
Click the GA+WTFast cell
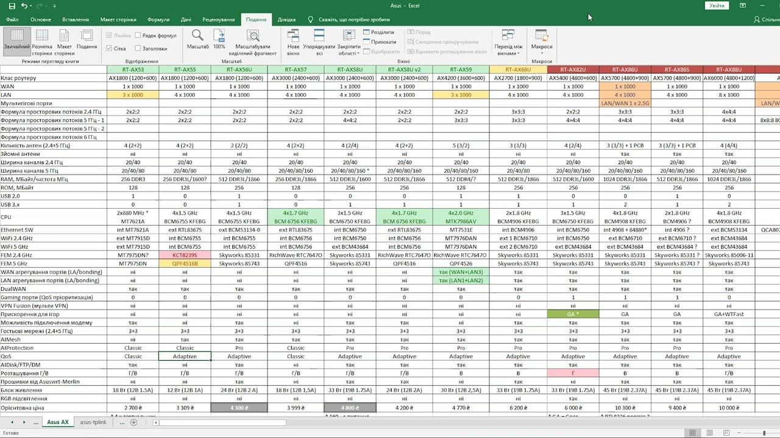point(729,314)
